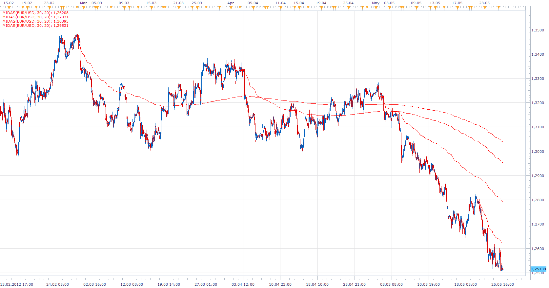The image size is (549, 288).
Task: Click the 09.03 date on top ruler
Action: pos(124,3)
